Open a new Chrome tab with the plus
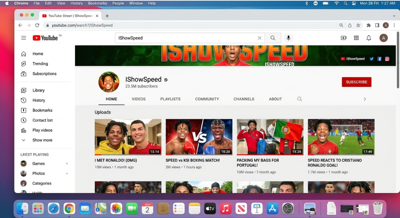Viewport: 400px width, 218px height. 107,16
